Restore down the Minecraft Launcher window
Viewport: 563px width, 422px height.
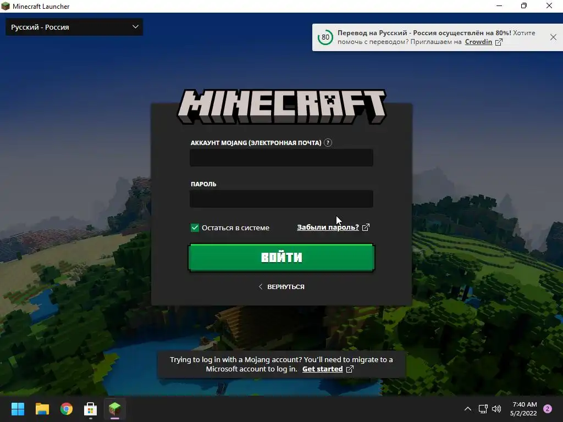[x=524, y=5]
